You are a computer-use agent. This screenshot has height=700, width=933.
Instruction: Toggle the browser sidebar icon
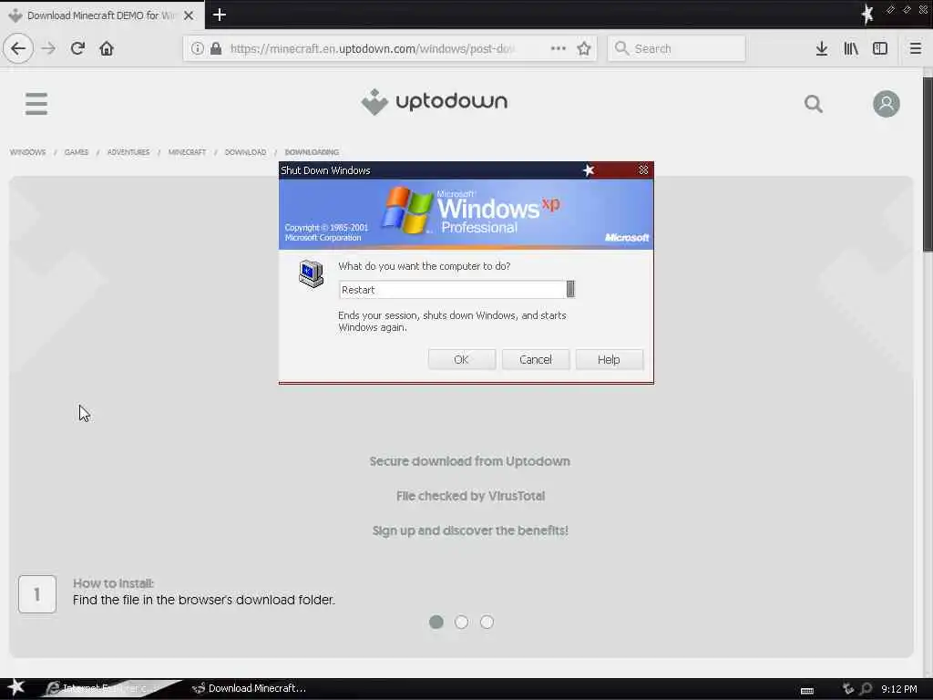coord(880,48)
